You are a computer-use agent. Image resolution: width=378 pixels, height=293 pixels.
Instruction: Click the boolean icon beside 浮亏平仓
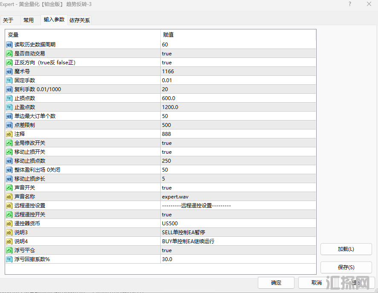coord(9,250)
